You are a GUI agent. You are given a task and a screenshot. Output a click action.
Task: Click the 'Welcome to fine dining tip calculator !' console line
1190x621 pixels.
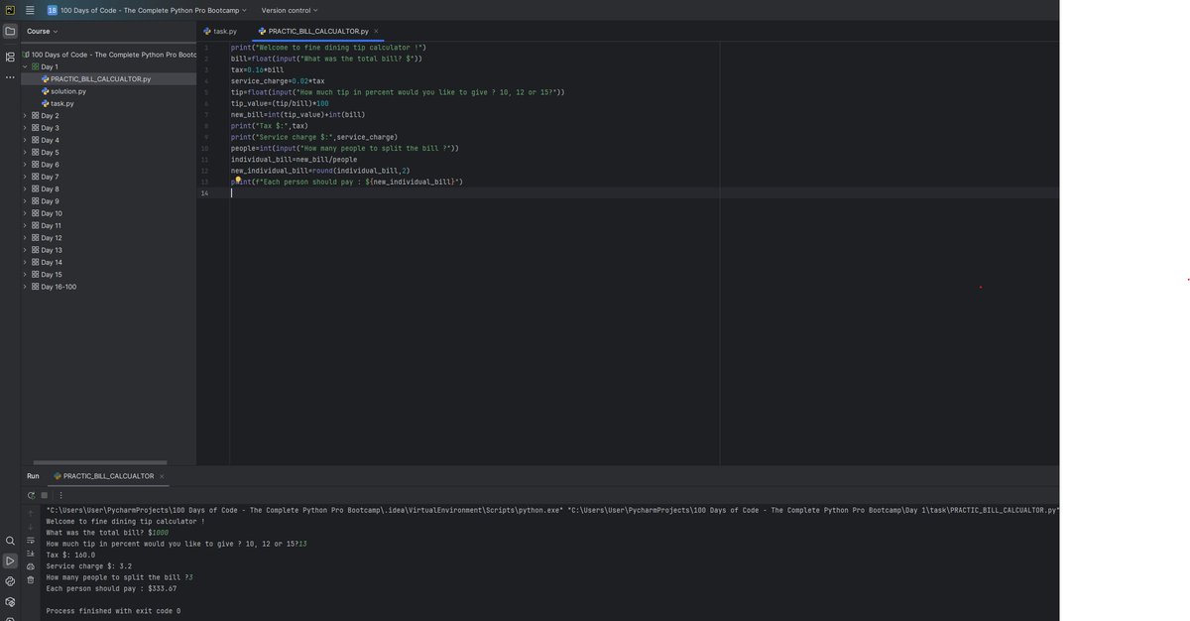point(125,521)
